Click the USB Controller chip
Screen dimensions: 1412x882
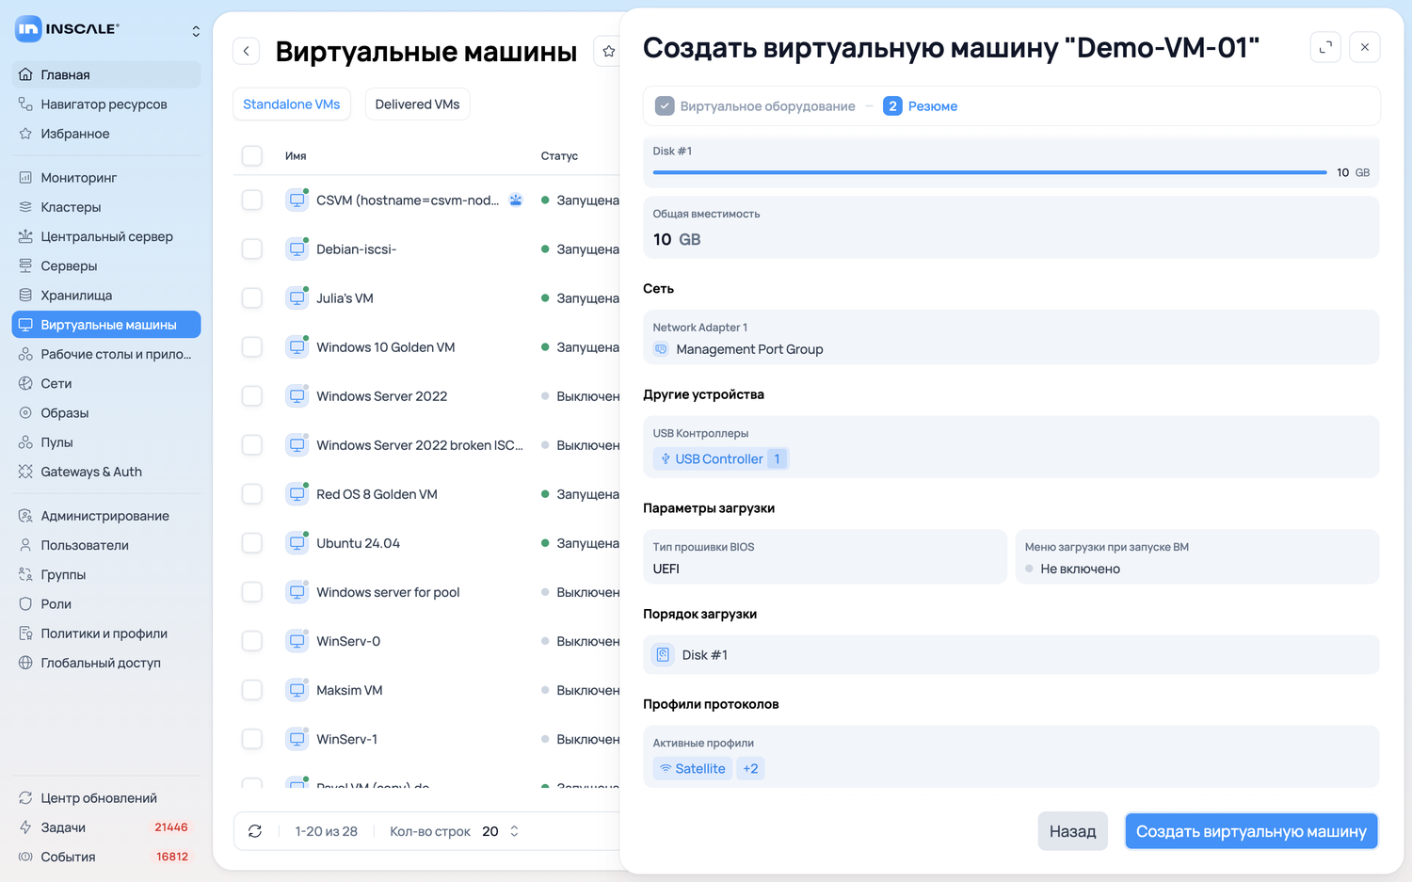click(x=721, y=459)
